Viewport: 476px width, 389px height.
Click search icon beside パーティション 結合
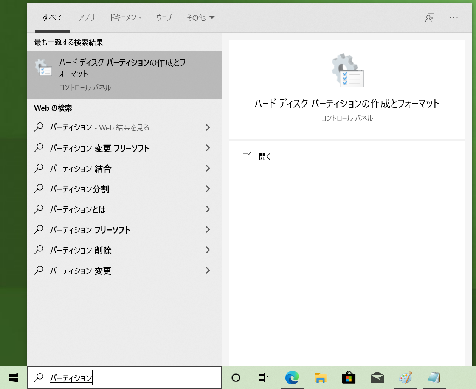point(39,168)
